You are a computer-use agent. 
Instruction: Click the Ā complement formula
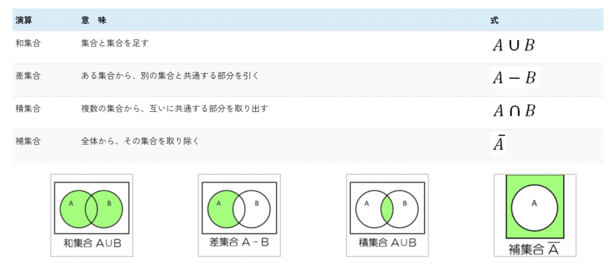tap(498, 144)
